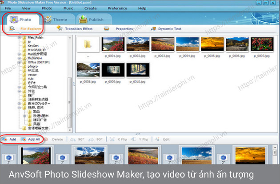Expand the Files_Polish folder
Viewport: 280px width, 184px height.
tap(19, 37)
